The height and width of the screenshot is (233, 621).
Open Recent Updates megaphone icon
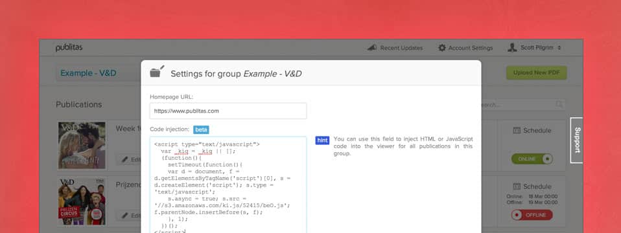pyautogui.click(x=371, y=47)
